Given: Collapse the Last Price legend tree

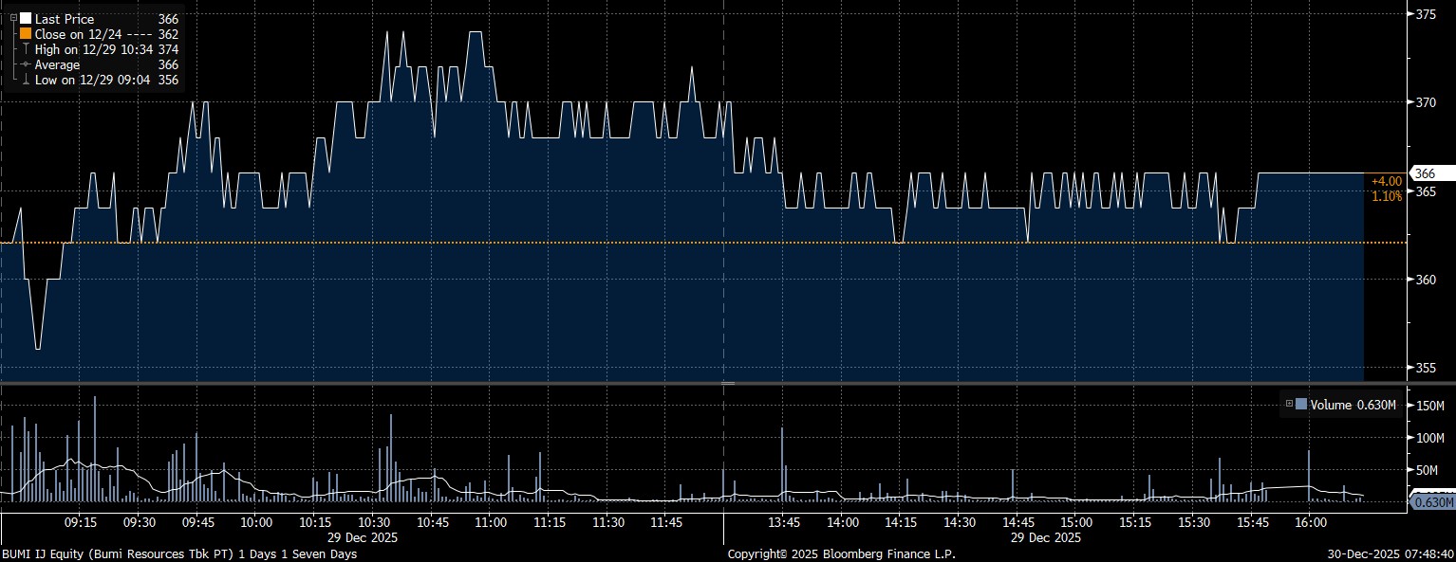Looking at the screenshot, I should (13, 19).
